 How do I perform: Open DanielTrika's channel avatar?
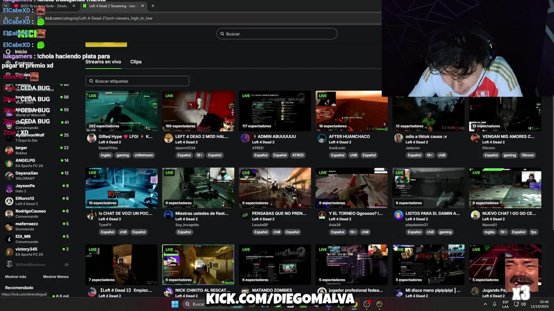92,138
